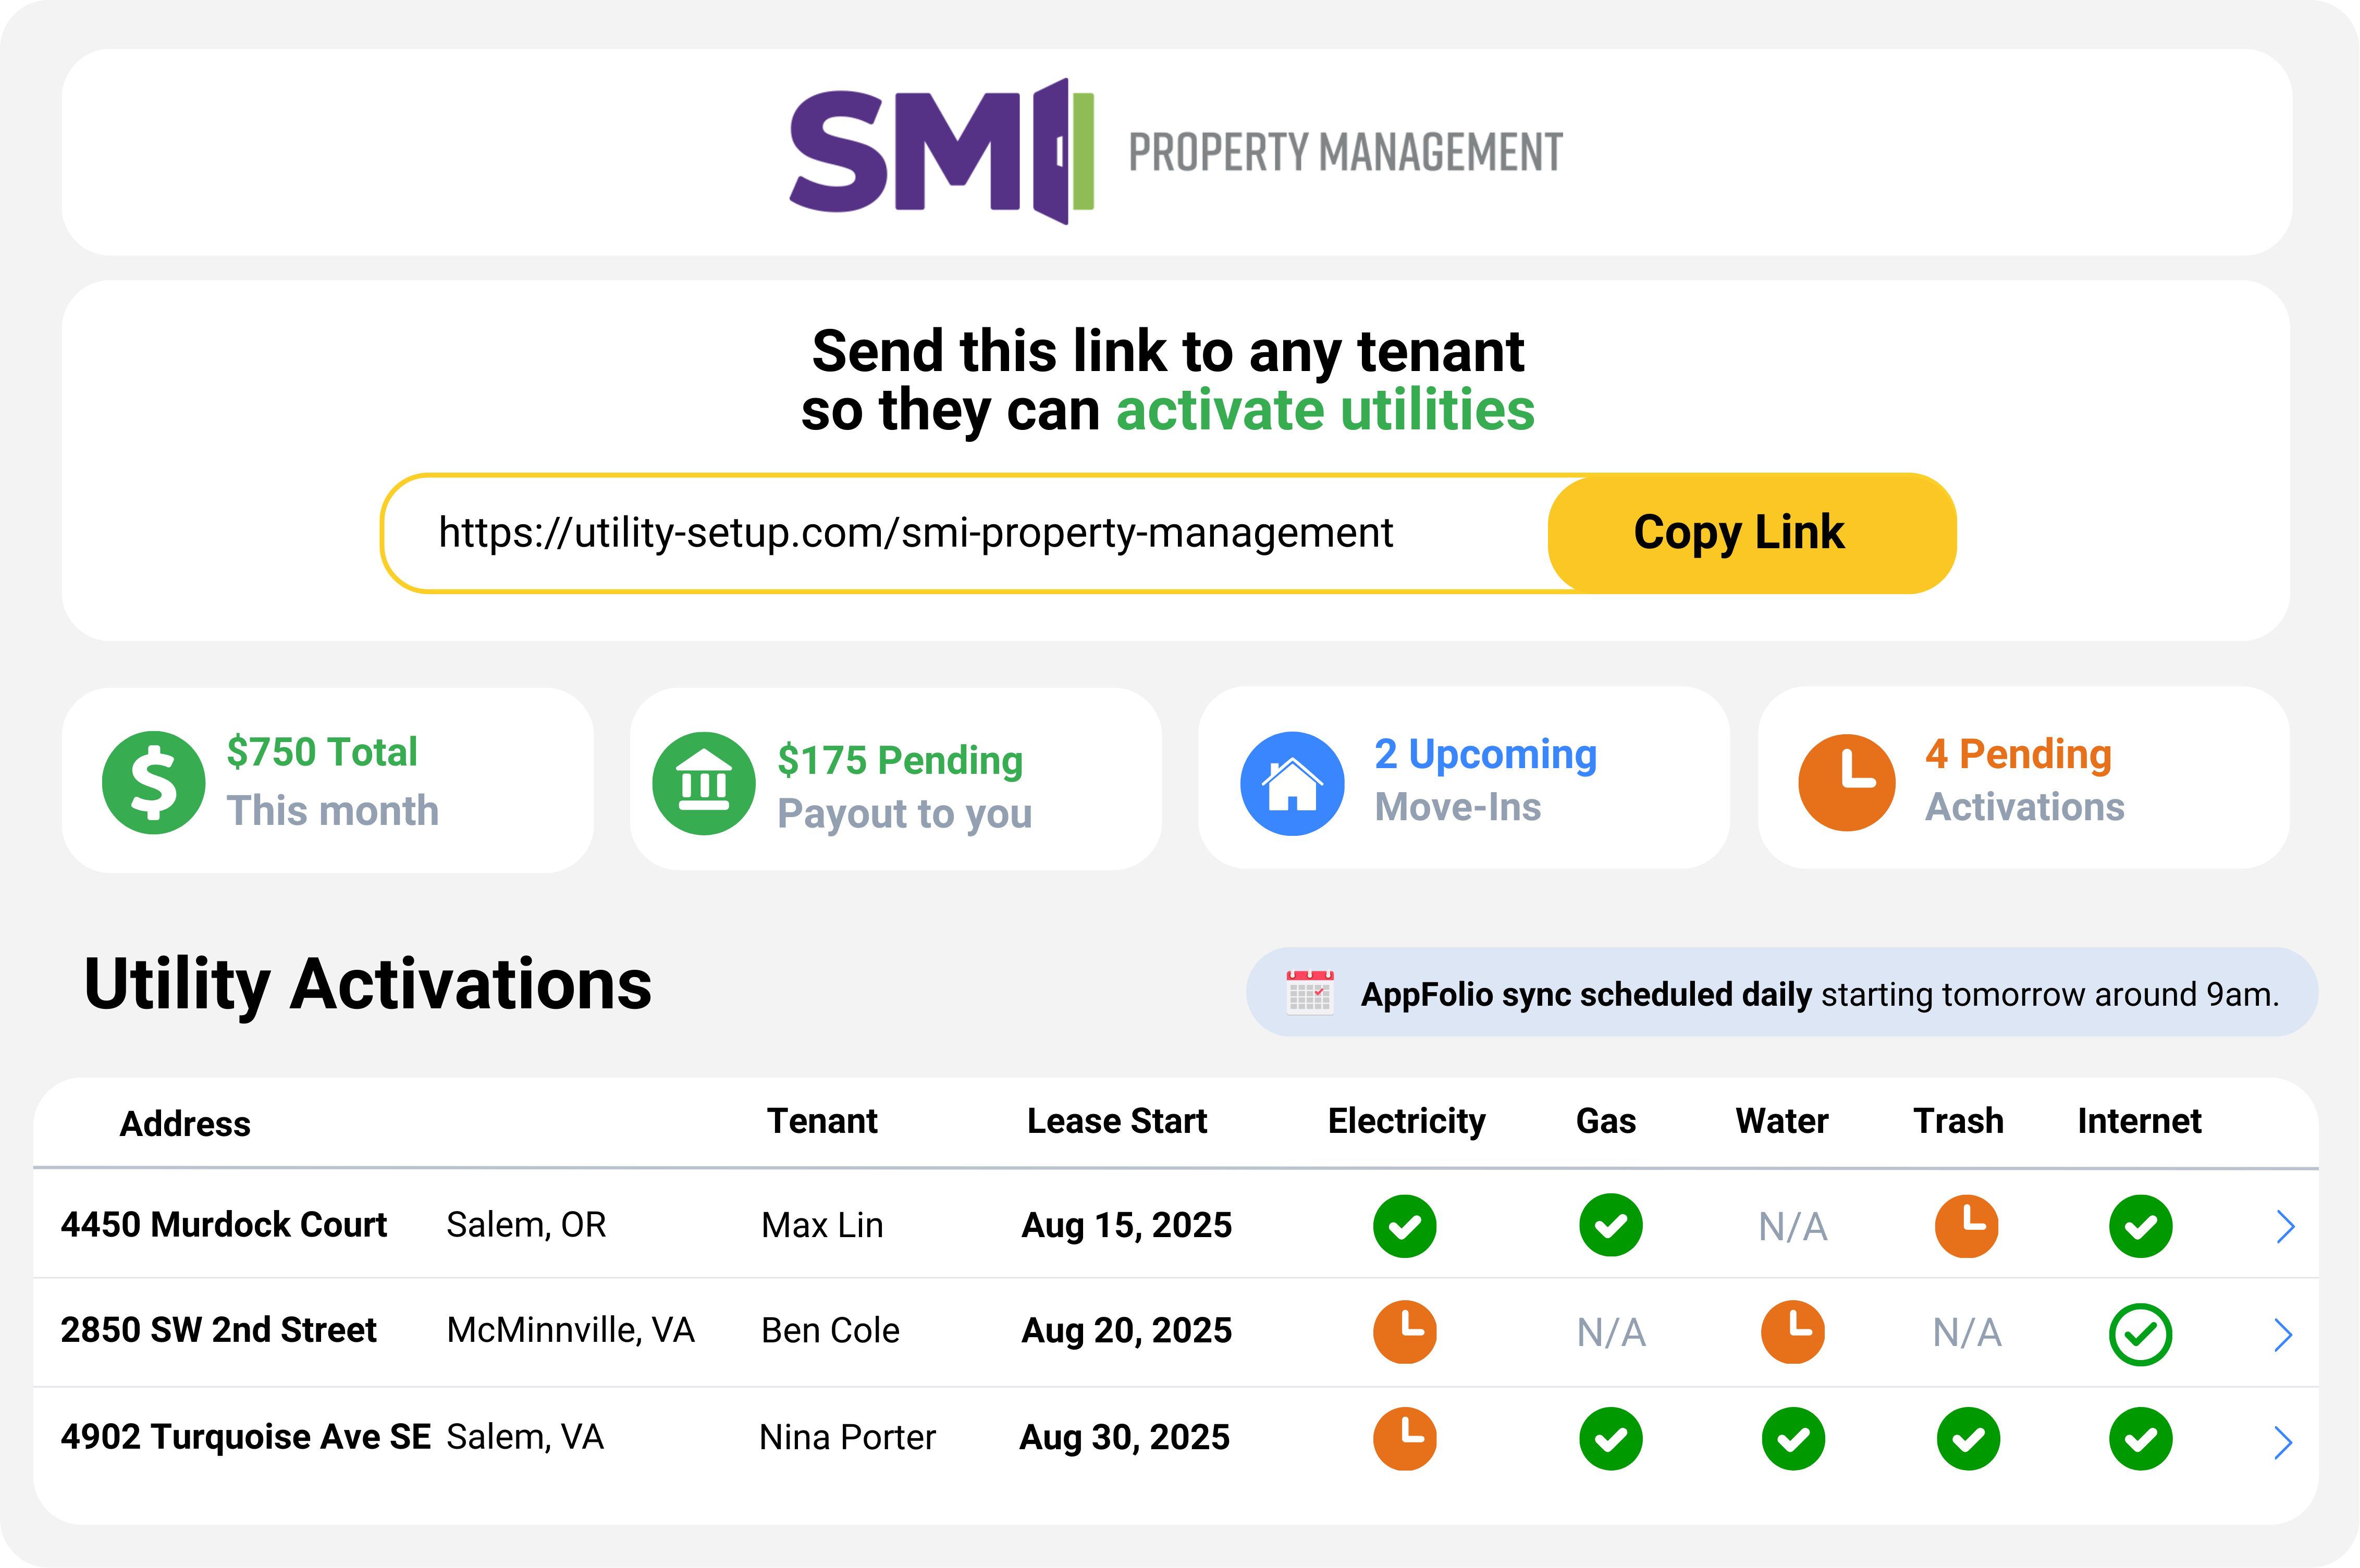Click Nina Porter's Internet green check
This screenshot has width=2360, height=1568.
click(x=2140, y=1439)
